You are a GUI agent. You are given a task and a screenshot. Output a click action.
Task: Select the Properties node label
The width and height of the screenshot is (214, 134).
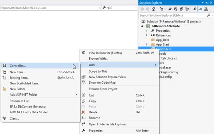[163, 31]
